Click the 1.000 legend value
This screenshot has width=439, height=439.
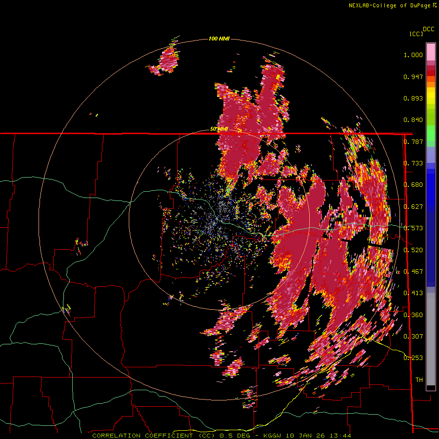coord(413,55)
